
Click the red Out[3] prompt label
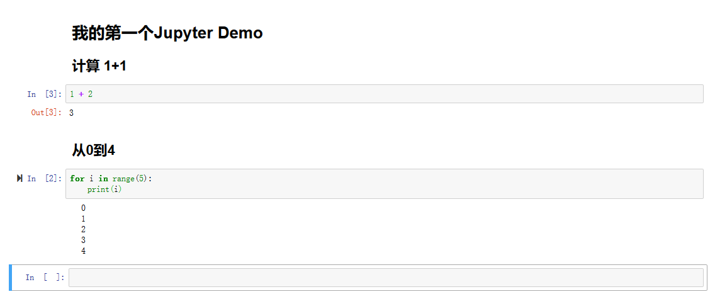click(46, 113)
